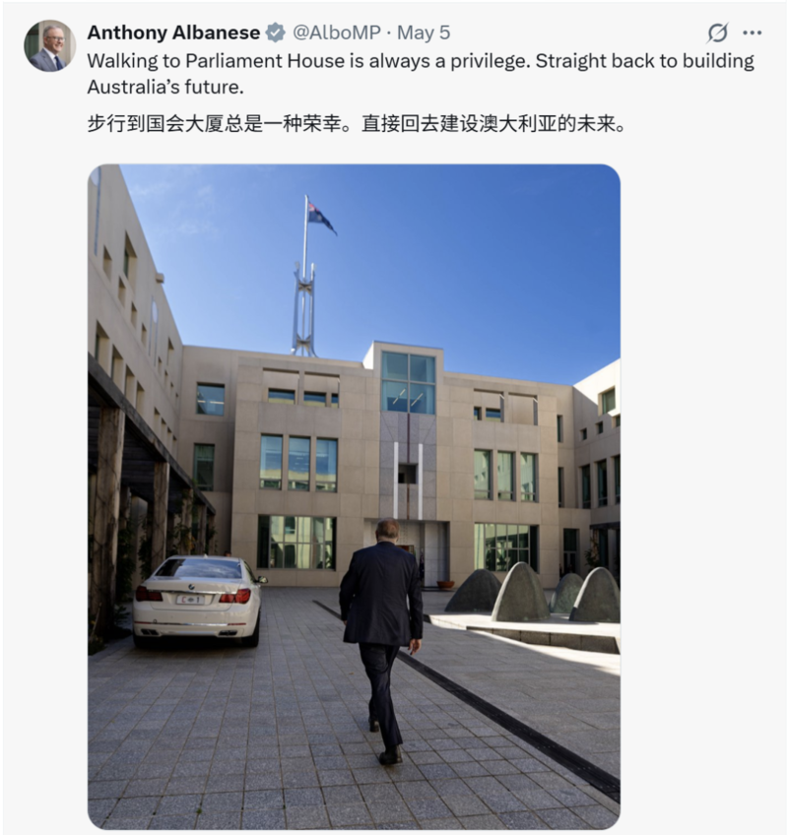Click the white BMW car in the photo
The width and height of the screenshot is (788, 835).
tap(199, 601)
